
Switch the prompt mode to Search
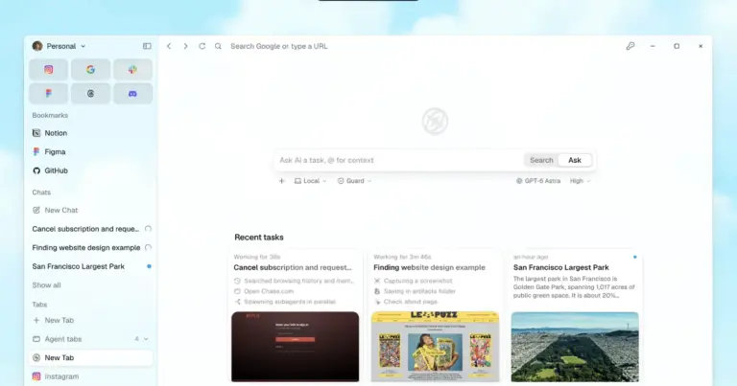pos(541,160)
